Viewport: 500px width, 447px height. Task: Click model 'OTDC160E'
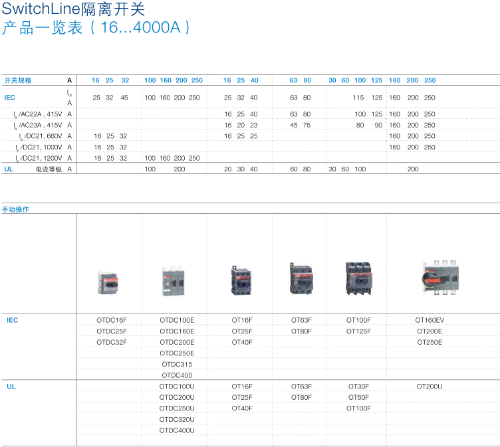[x=177, y=331]
